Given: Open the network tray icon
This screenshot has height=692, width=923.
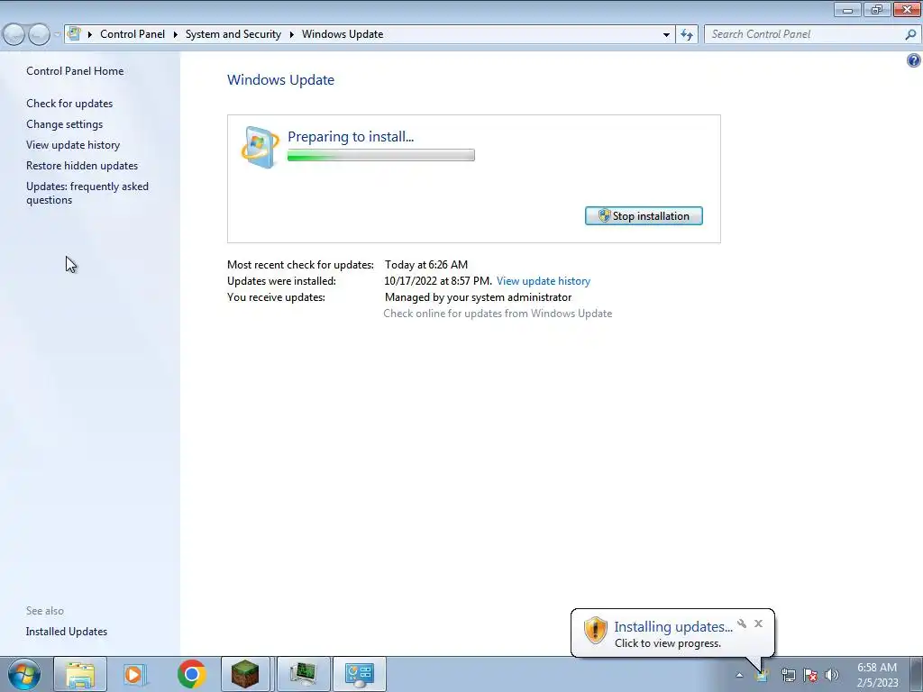Looking at the screenshot, I should 788,675.
